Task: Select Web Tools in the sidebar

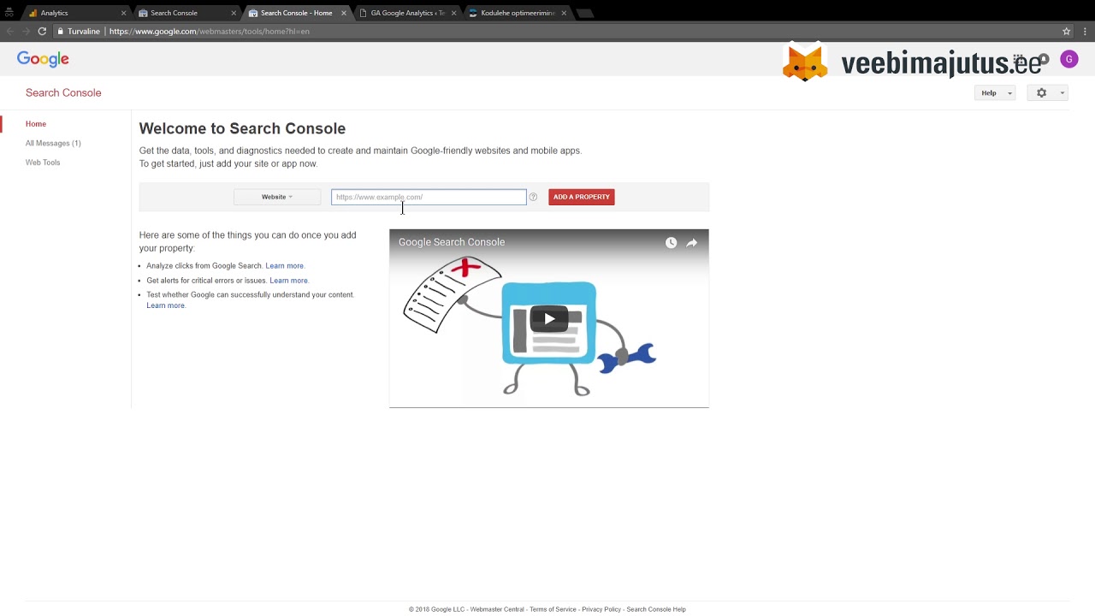Action: pos(43,163)
